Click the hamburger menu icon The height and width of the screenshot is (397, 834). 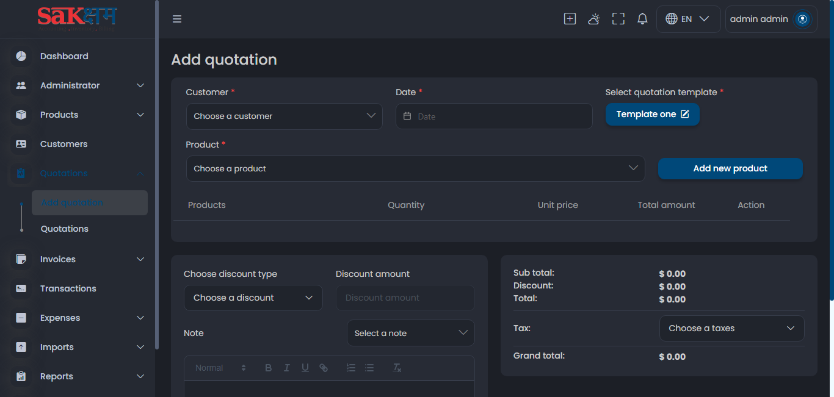click(177, 19)
